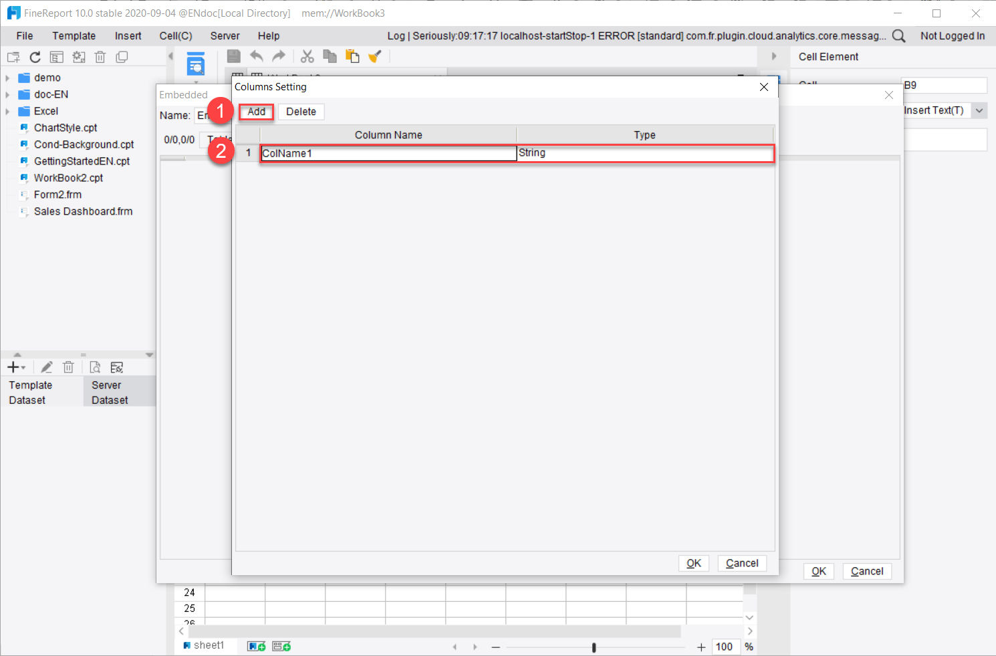Edit the selected dataset with the pencil icon
Screen dimensions: 996x656
pyautogui.click(x=46, y=366)
